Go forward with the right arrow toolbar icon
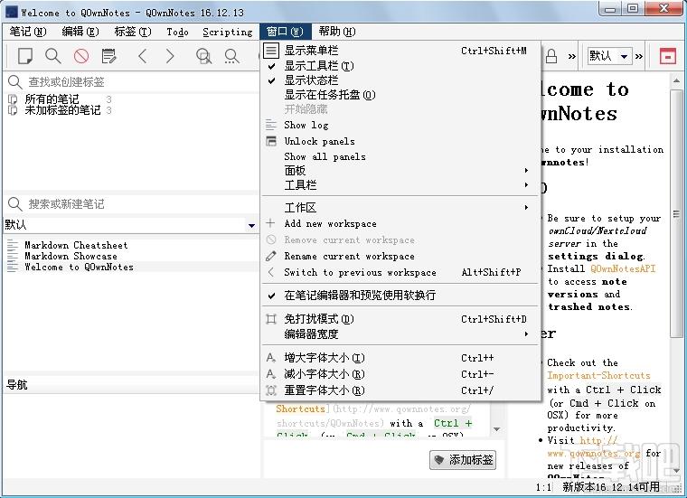Viewport: 687px width, 498px height. point(170,56)
